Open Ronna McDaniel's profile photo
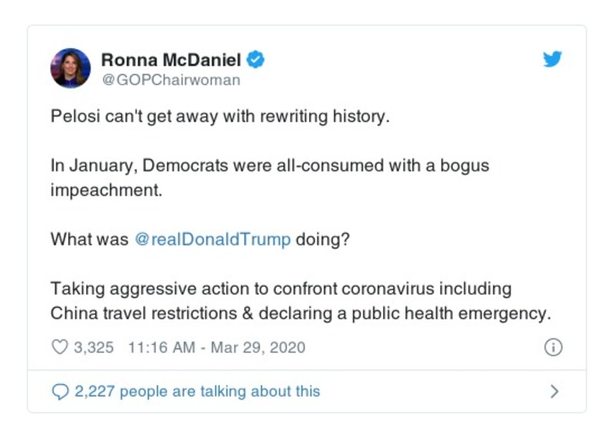 pyautogui.click(x=71, y=68)
